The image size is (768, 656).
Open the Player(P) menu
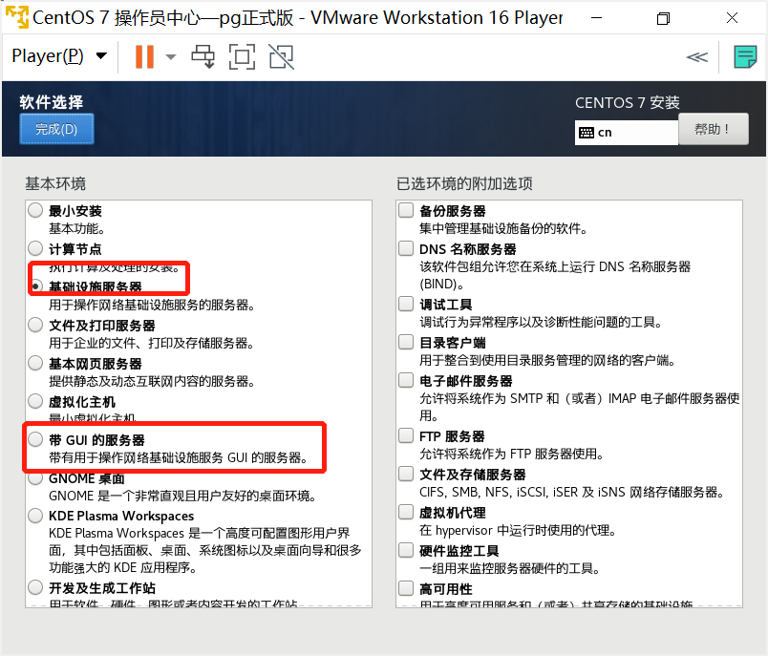point(59,56)
